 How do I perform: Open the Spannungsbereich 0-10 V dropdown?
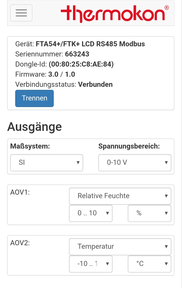135,162
